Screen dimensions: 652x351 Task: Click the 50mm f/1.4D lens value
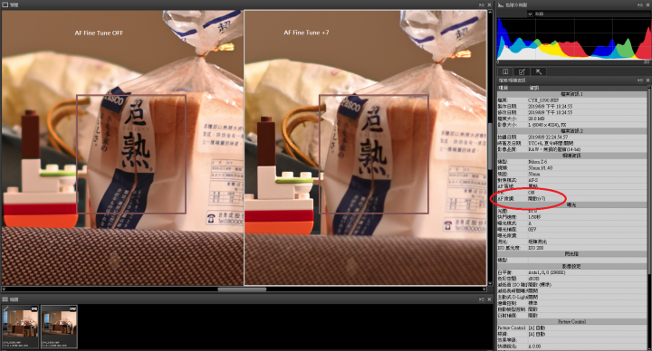540,168
